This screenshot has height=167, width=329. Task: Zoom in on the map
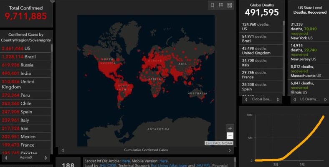point(230,128)
